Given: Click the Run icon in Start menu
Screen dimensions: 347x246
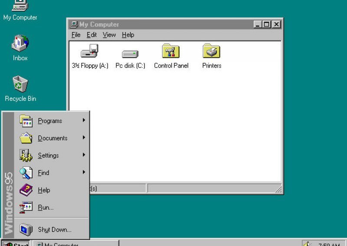Looking at the screenshot, I should [26, 207].
